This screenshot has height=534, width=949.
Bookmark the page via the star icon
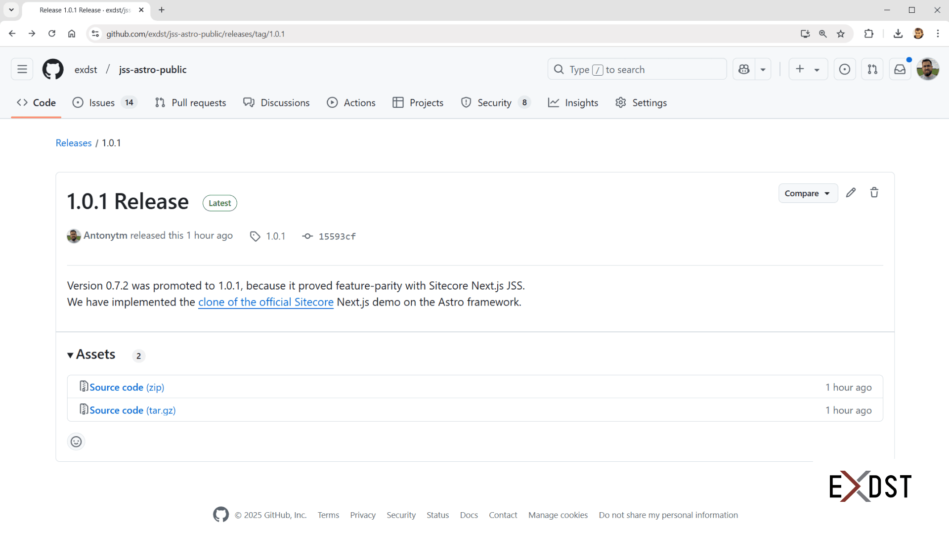point(840,34)
